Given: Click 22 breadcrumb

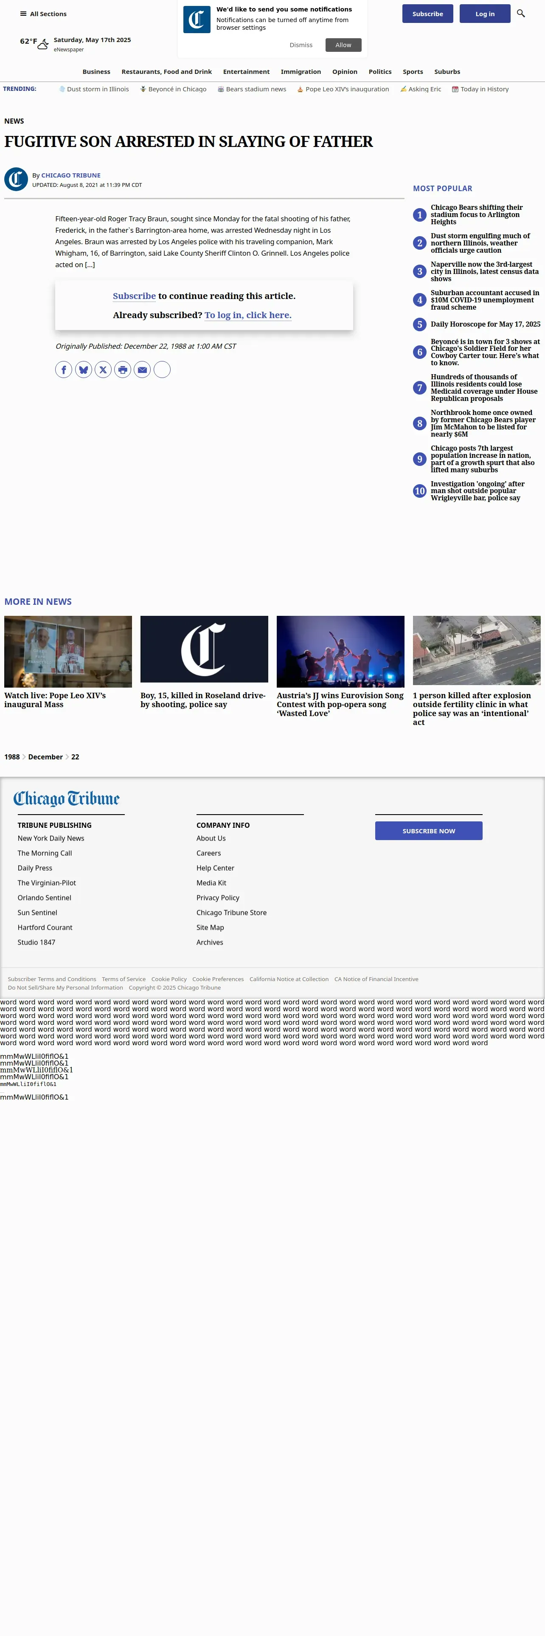Looking at the screenshot, I should tap(75, 757).
